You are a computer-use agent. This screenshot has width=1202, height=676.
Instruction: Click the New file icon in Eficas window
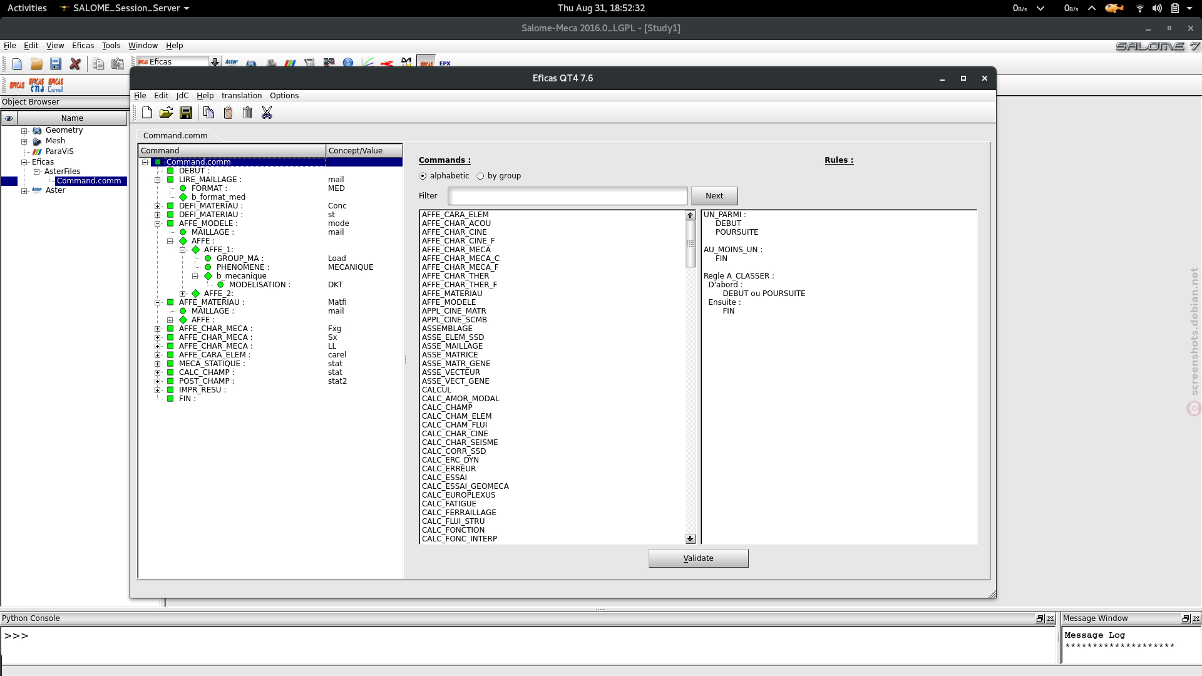pyautogui.click(x=147, y=113)
